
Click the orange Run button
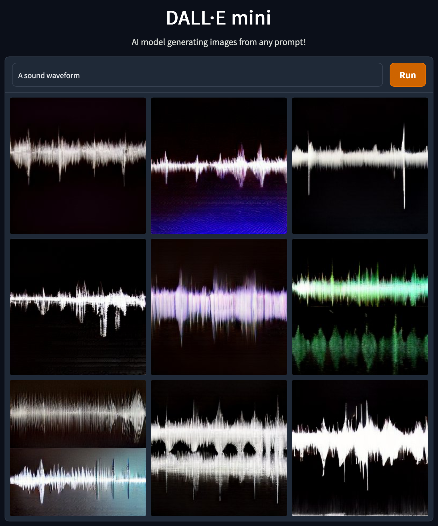(x=407, y=75)
